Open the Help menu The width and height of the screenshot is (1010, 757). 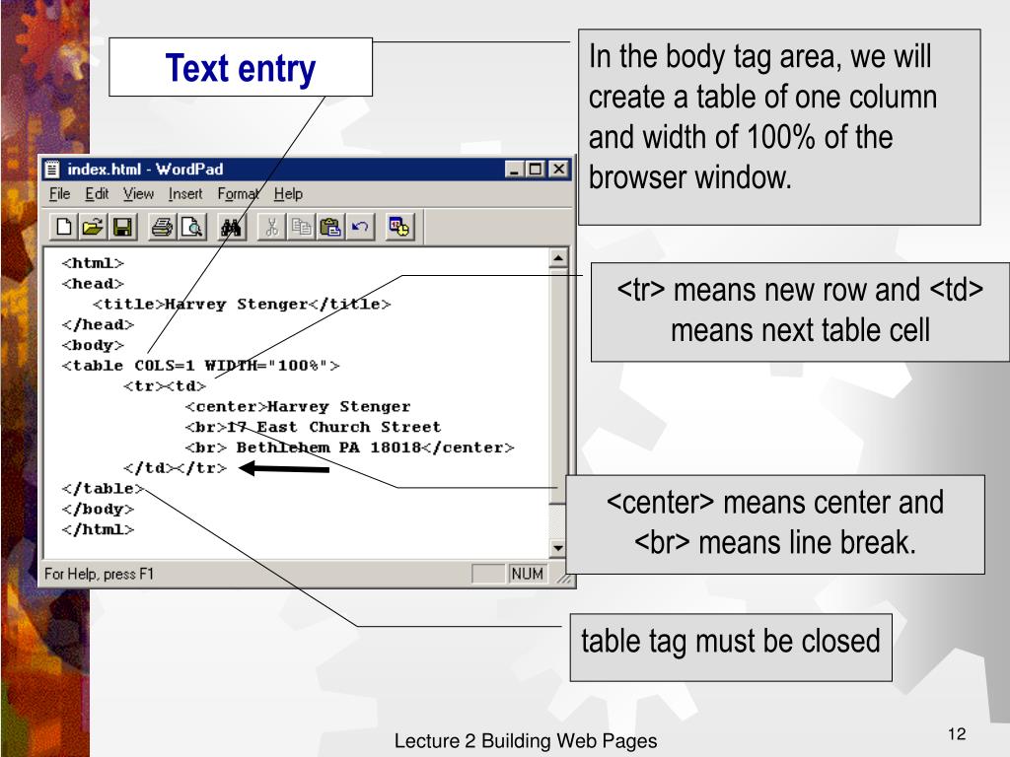point(288,194)
